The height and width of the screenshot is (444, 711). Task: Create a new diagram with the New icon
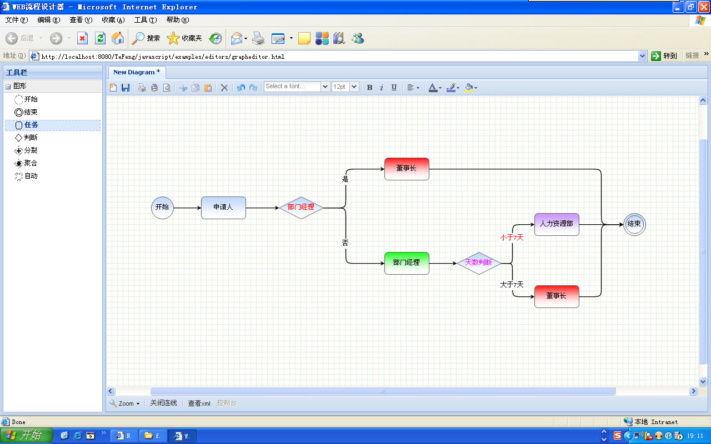click(x=113, y=87)
